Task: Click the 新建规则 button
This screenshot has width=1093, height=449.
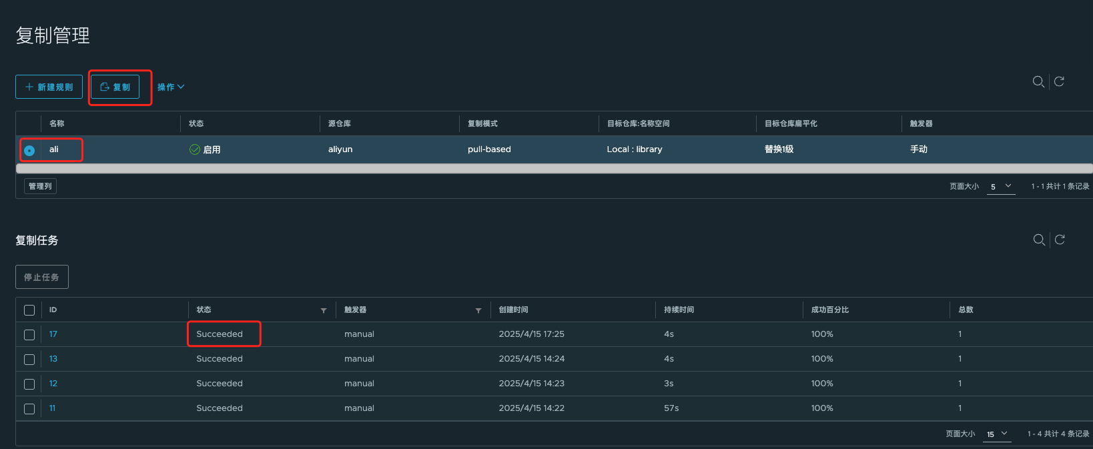Action: (49, 87)
